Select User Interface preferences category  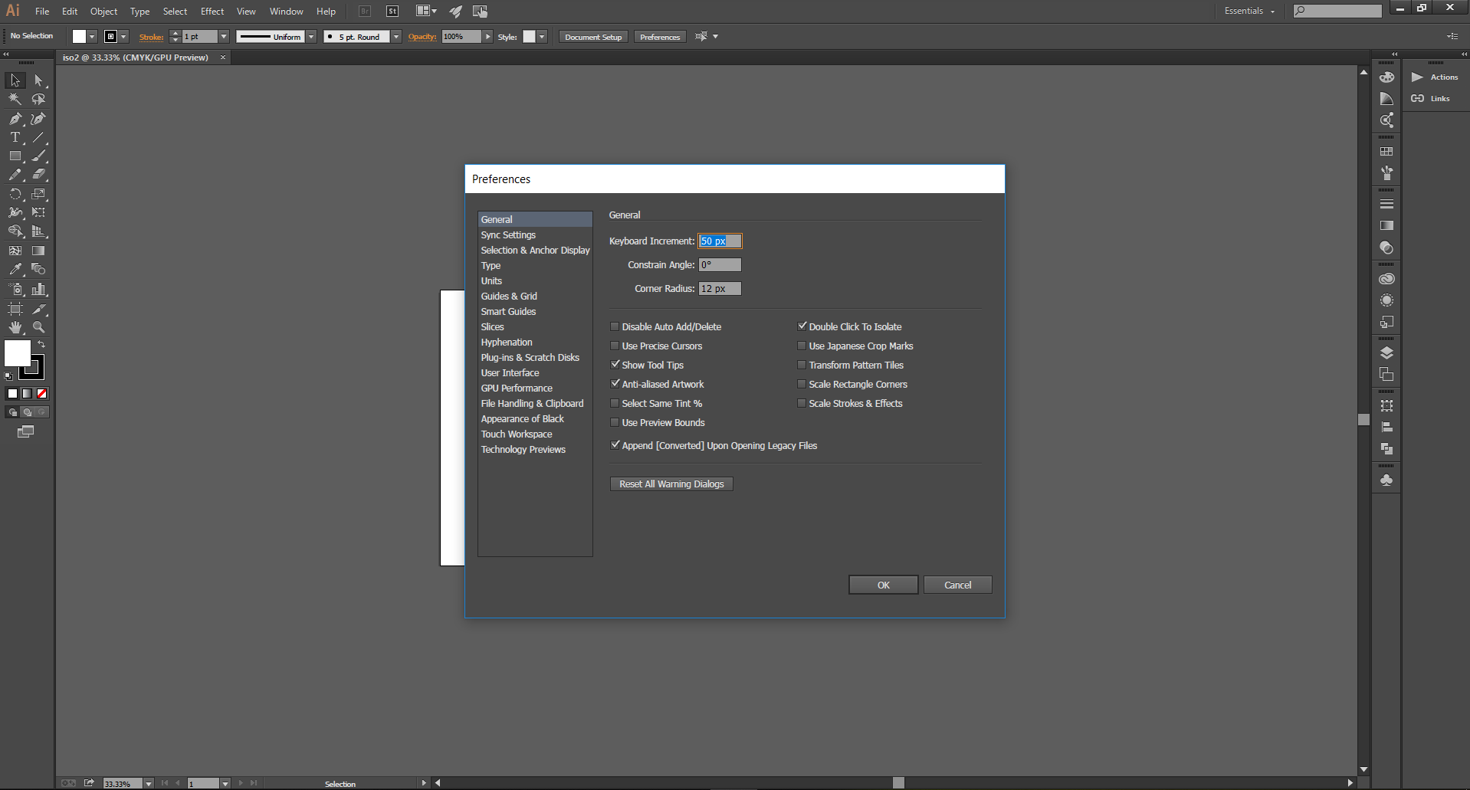click(x=510, y=373)
